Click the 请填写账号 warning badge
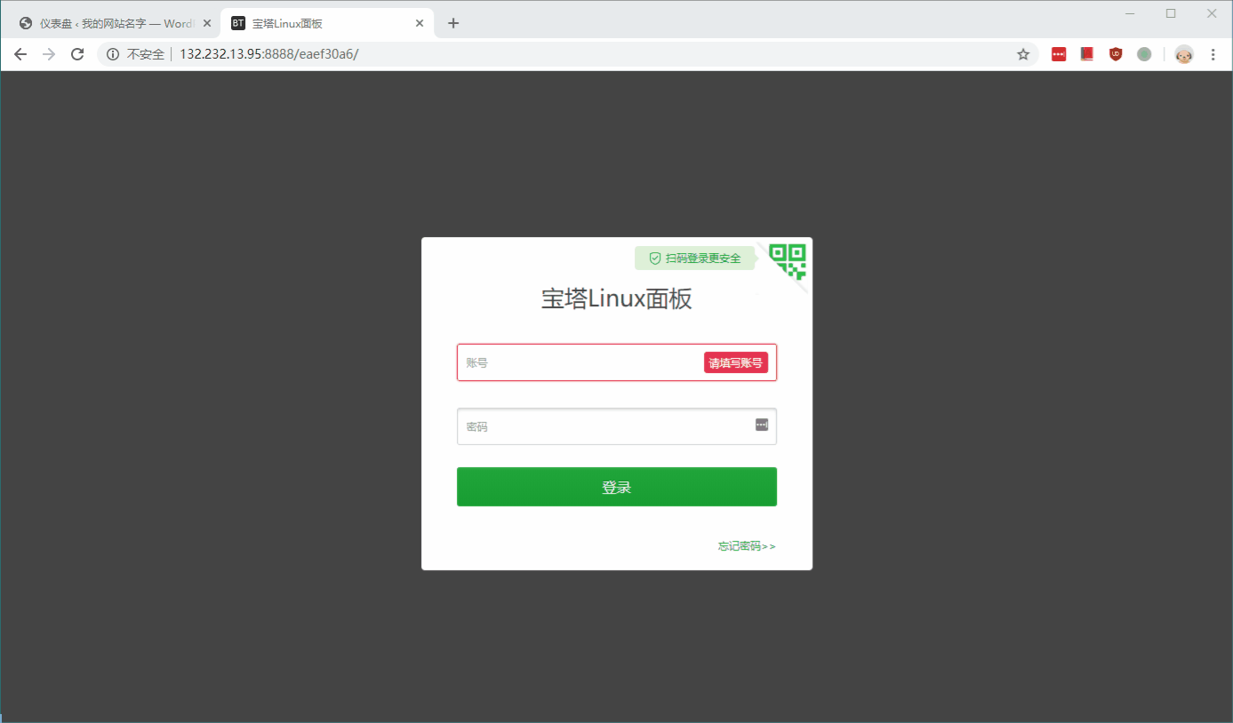This screenshot has width=1233, height=723. point(736,362)
